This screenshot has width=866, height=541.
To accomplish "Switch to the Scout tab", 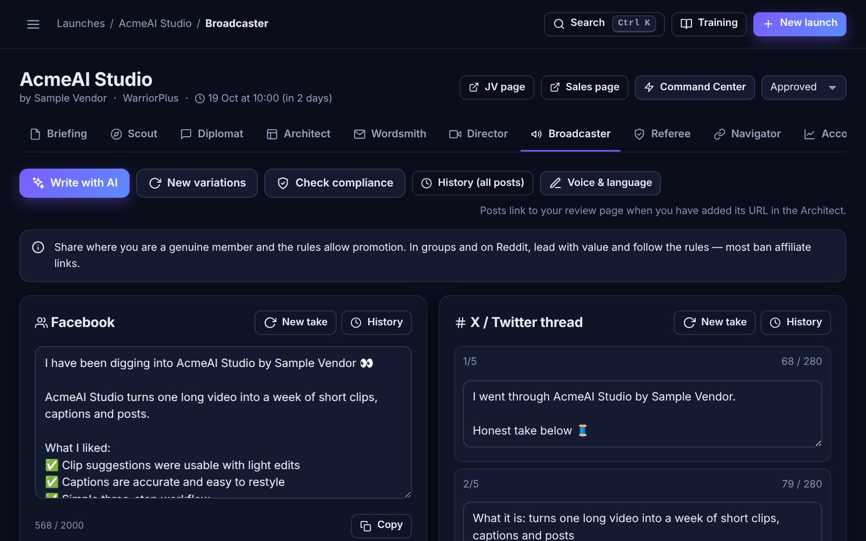I will pyautogui.click(x=134, y=134).
